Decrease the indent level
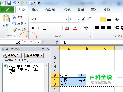The image size is (123, 92). coord(117,28)
